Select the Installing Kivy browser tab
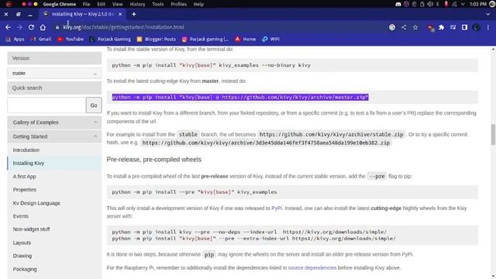This screenshot has width=496, height=279. (x=83, y=14)
